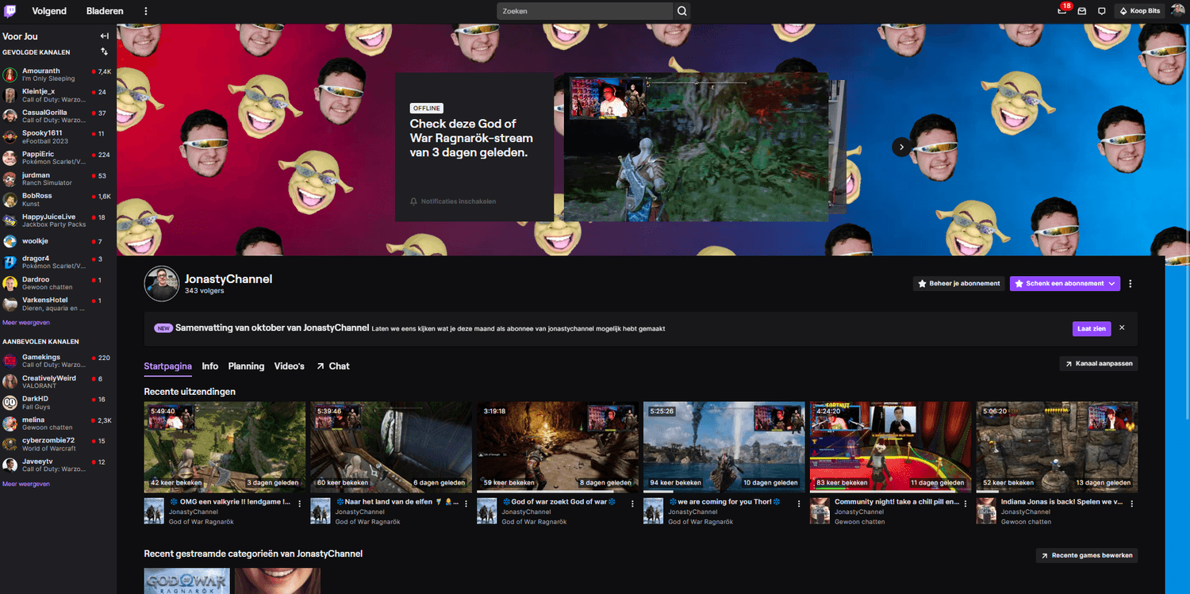Go to Bladeren in top navigation
This screenshot has width=1190, height=594.
point(105,11)
